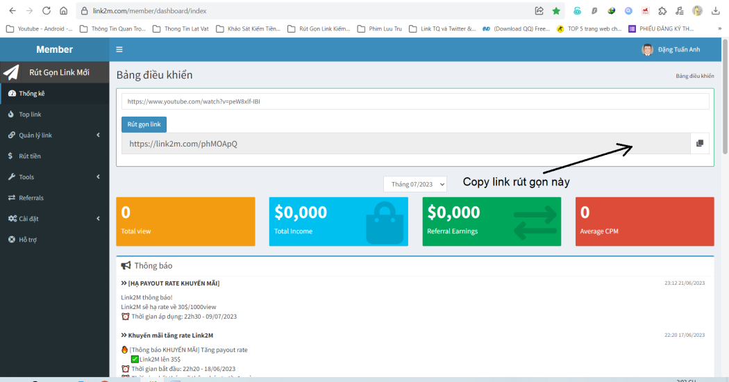Click the green bookmark star icon
Screen dimensions: 729x382
[556, 10]
